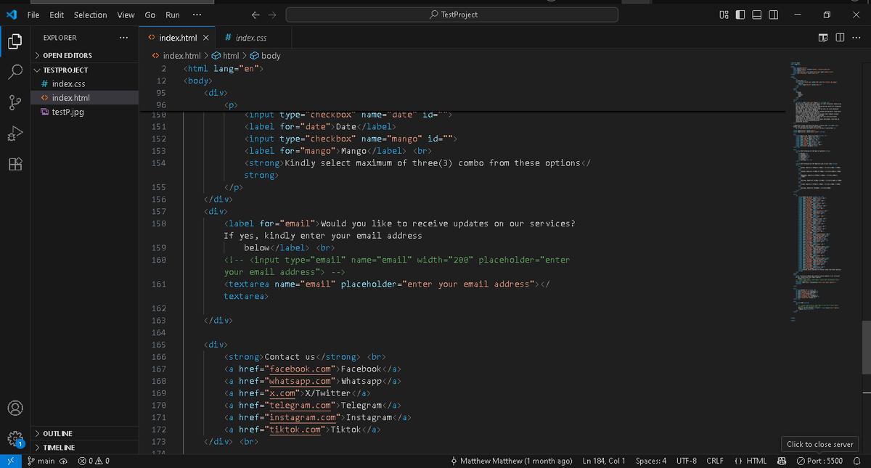This screenshot has width=871, height=468.
Task: Open the Run and Debug view icon
Action: 15,134
